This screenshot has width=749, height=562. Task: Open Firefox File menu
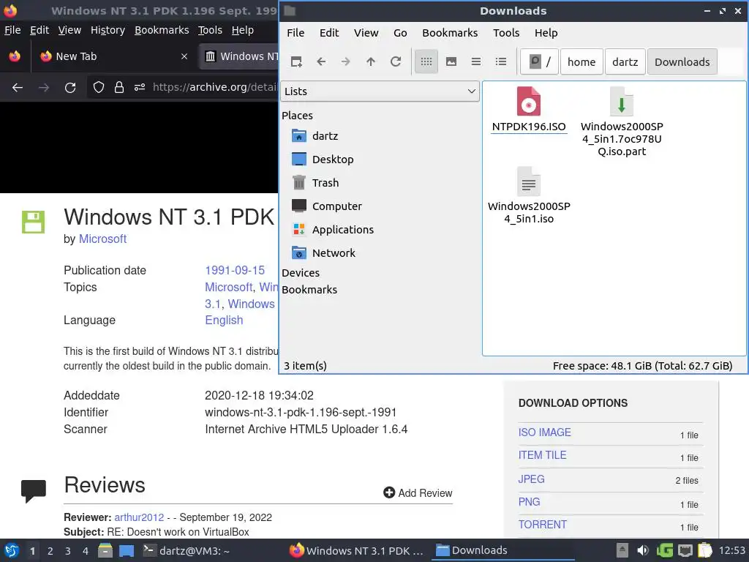tap(12, 30)
